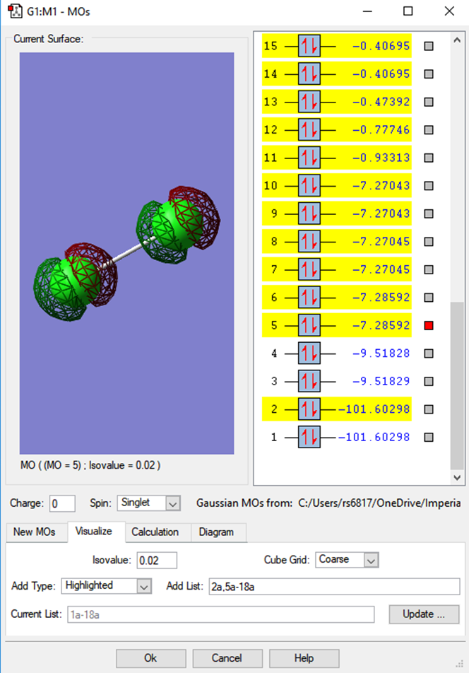Toggle surface marker for orbital 12
Screen dimensions: 469x673
click(429, 129)
